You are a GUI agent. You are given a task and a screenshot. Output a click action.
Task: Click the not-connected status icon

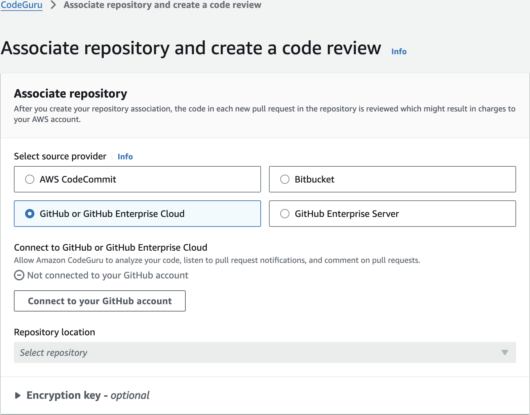pos(19,275)
